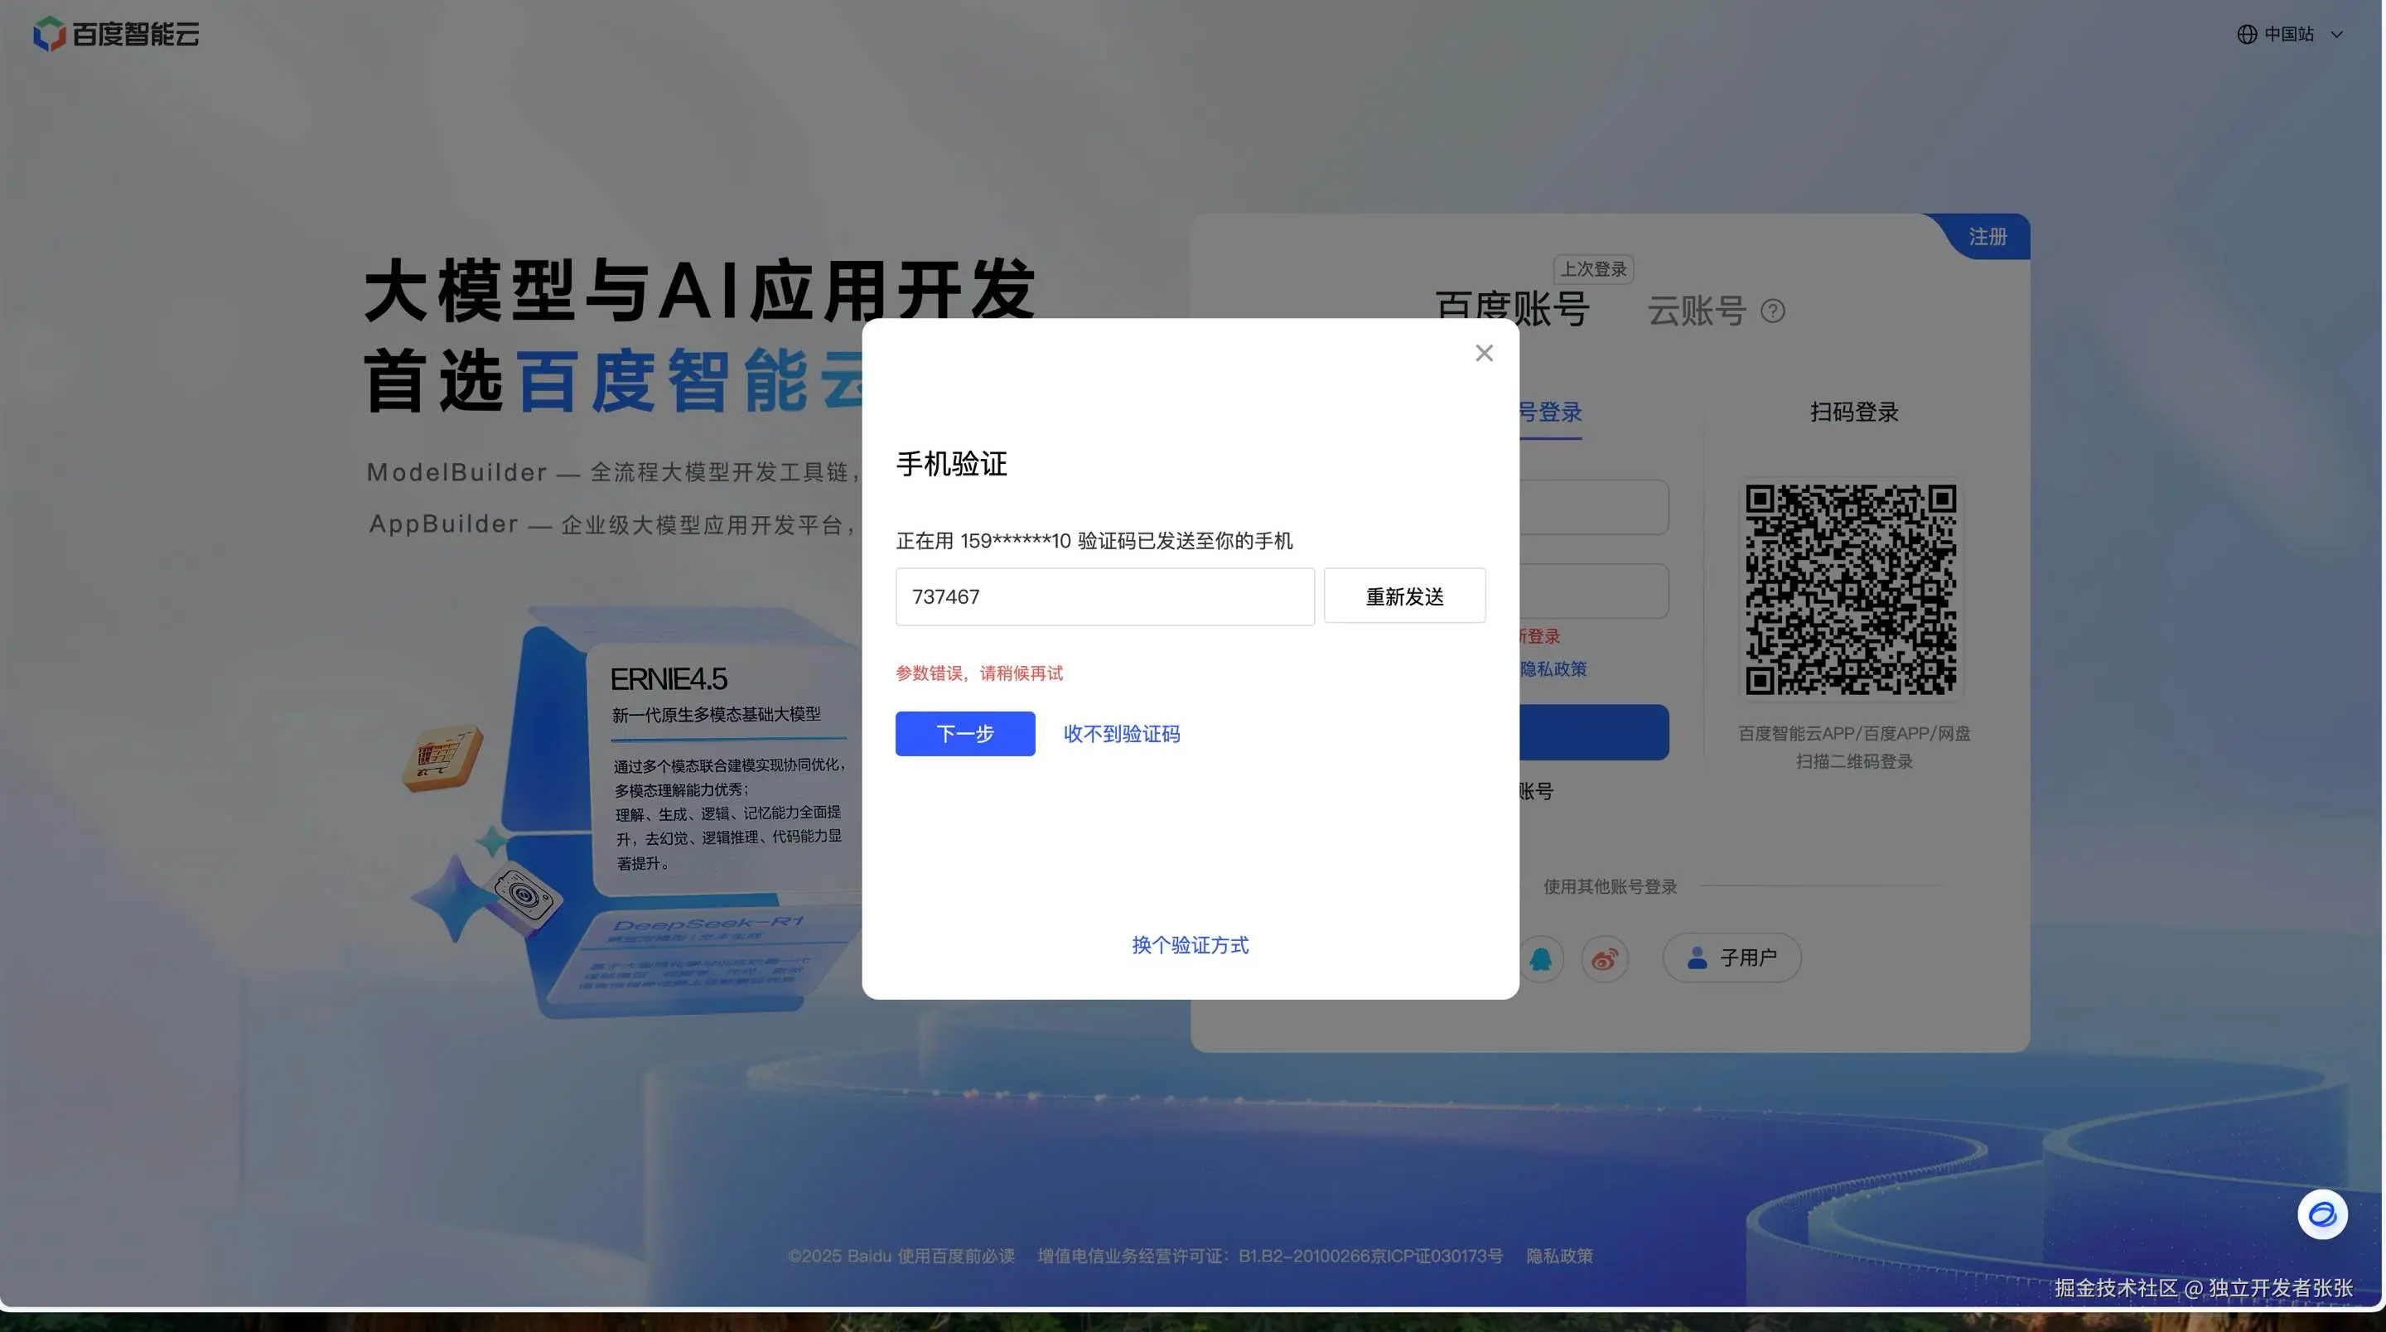Click the QR code for scanning login
This screenshot has width=2386, height=1332.
tap(1851, 590)
